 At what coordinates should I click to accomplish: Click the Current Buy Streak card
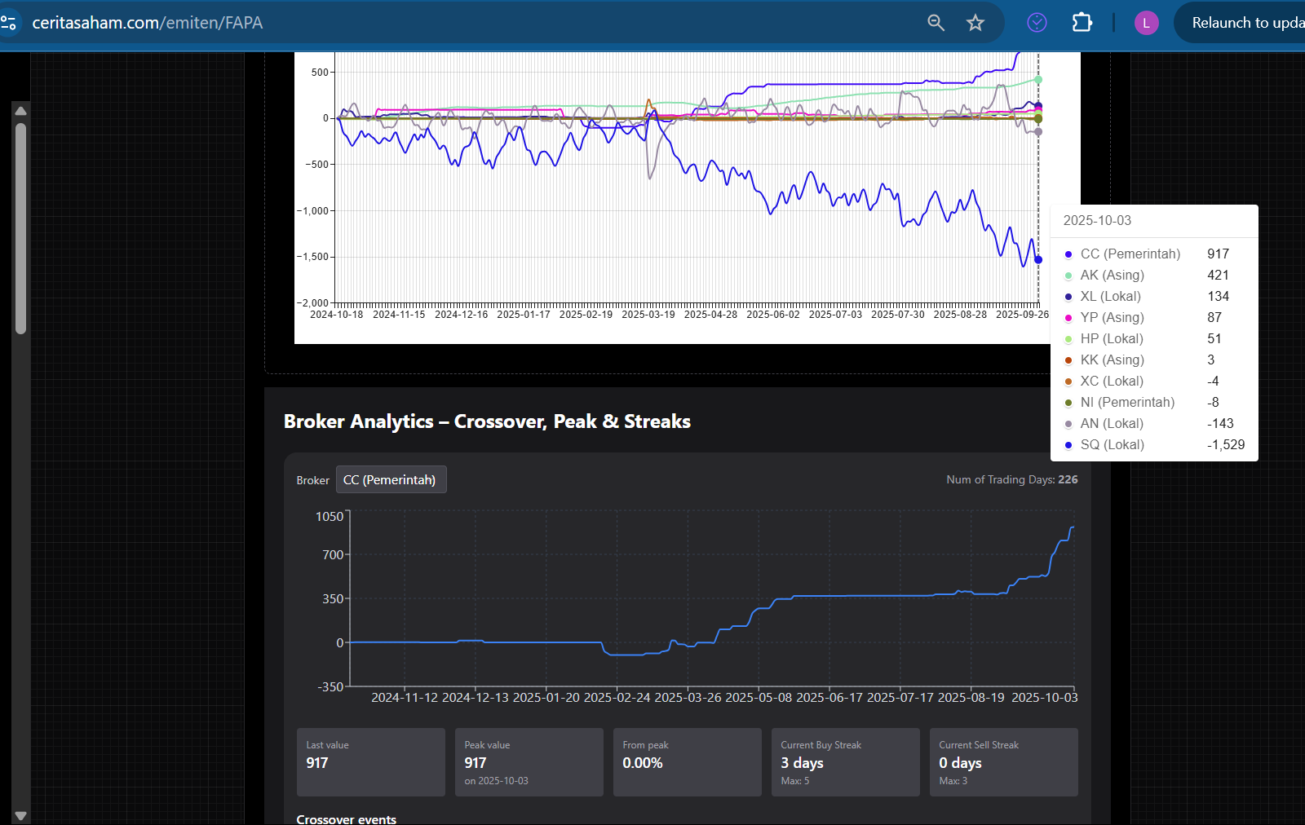pos(845,762)
